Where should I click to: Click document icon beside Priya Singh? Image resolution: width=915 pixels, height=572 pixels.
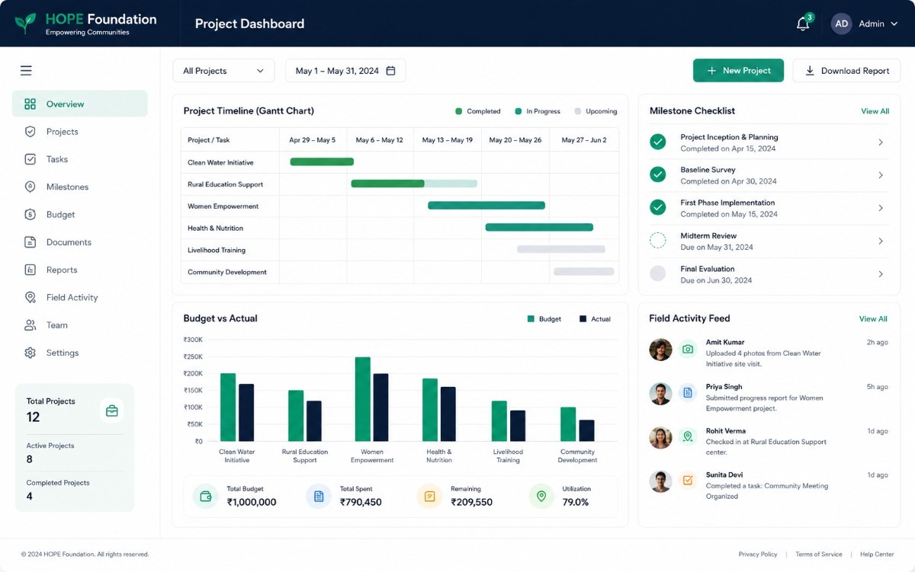click(688, 393)
